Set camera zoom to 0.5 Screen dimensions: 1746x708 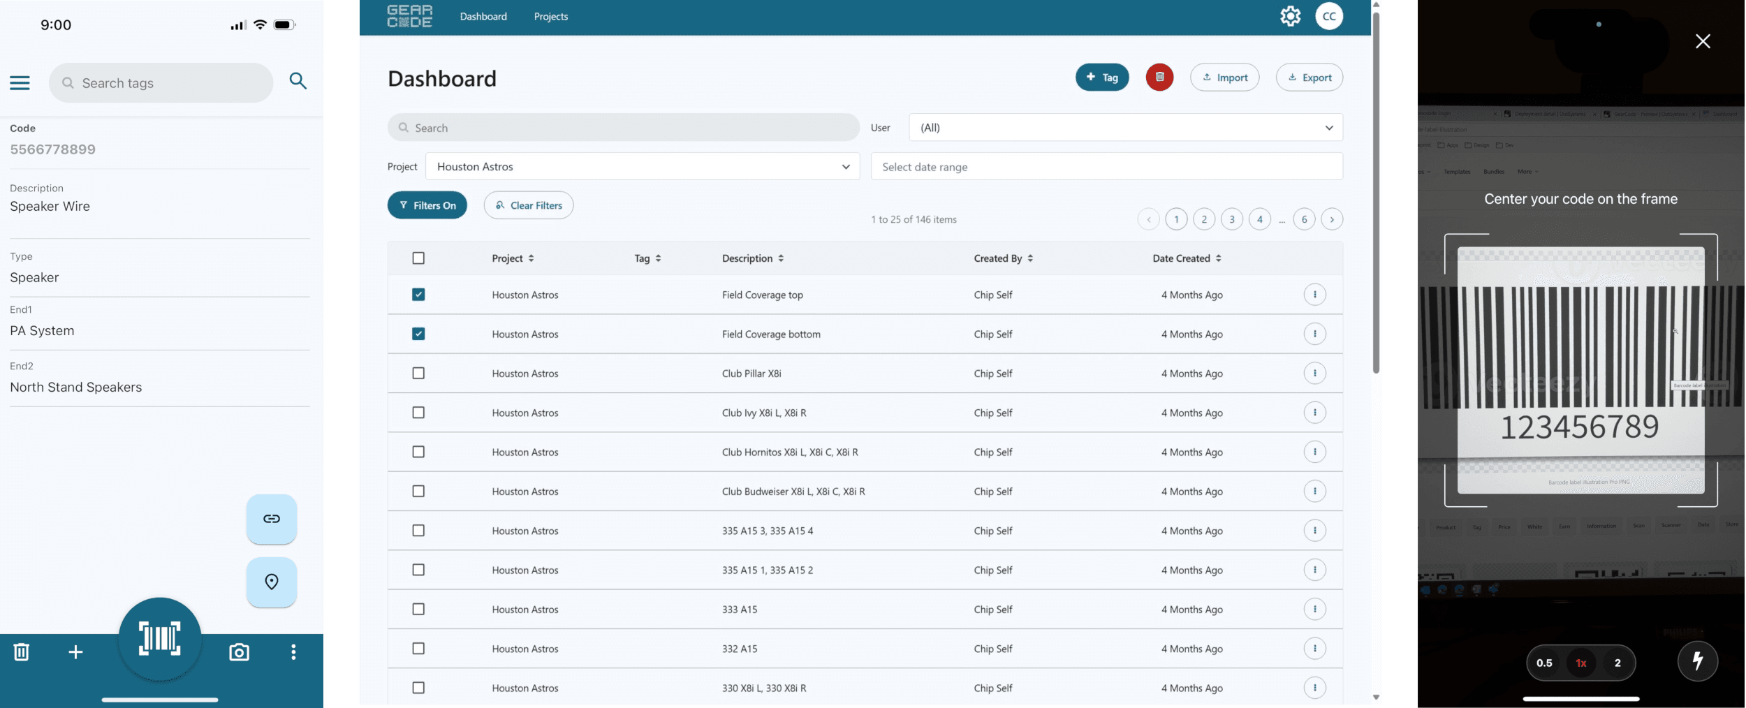[1544, 663]
